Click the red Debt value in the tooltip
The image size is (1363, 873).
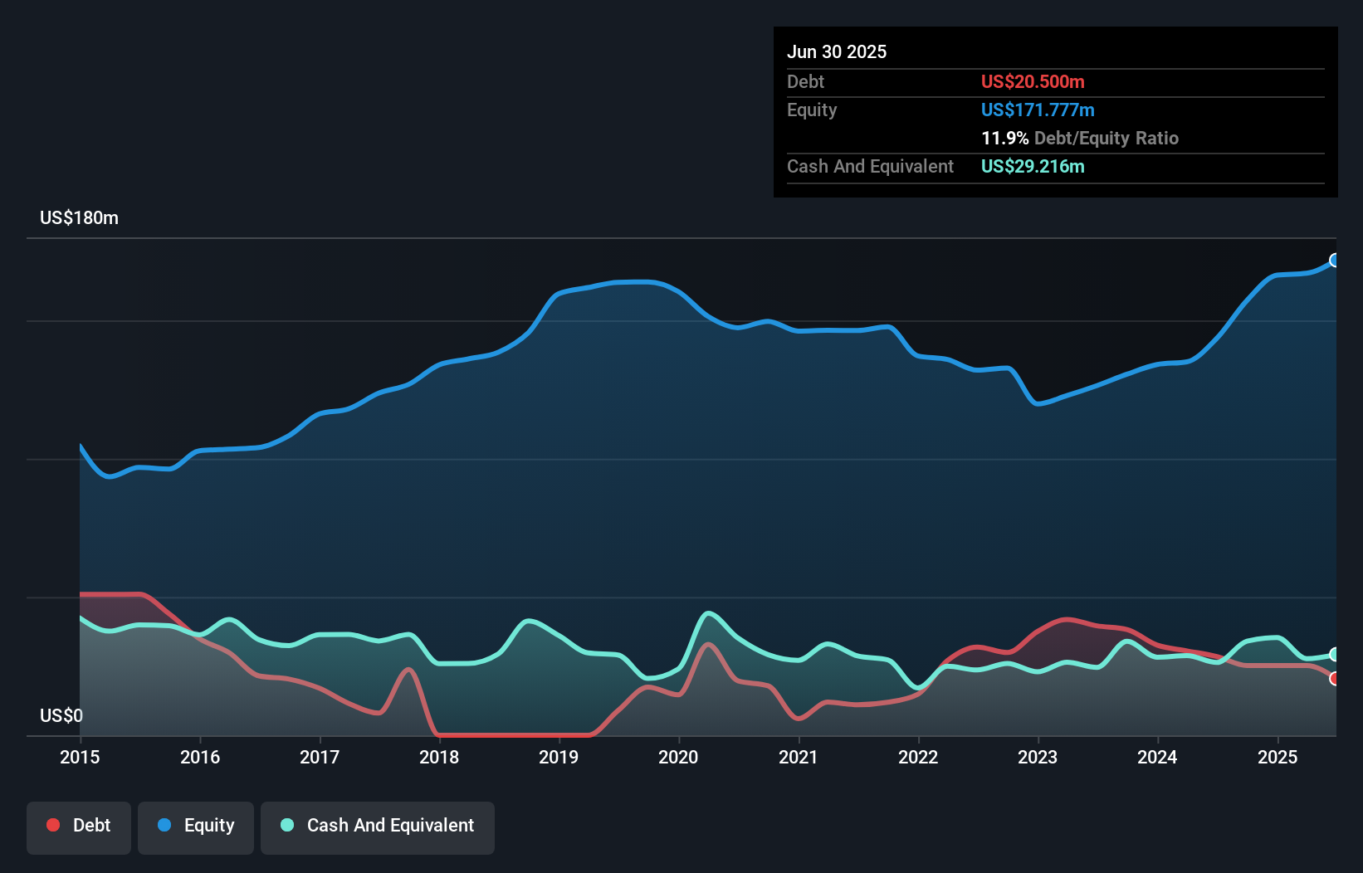pos(1033,81)
